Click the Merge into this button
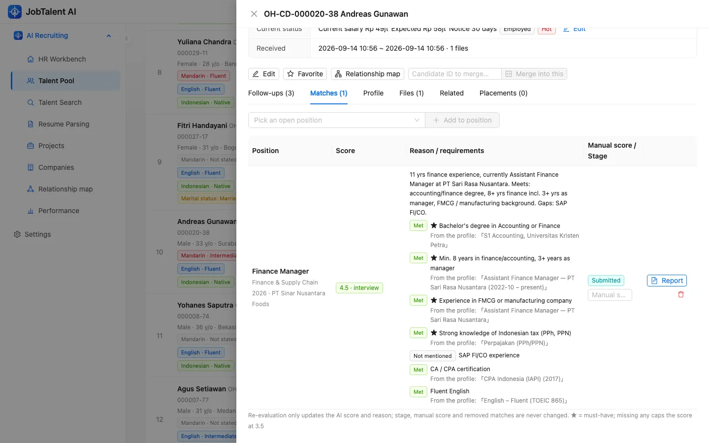The height and width of the screenshot is (443, 709). [534, 74]
